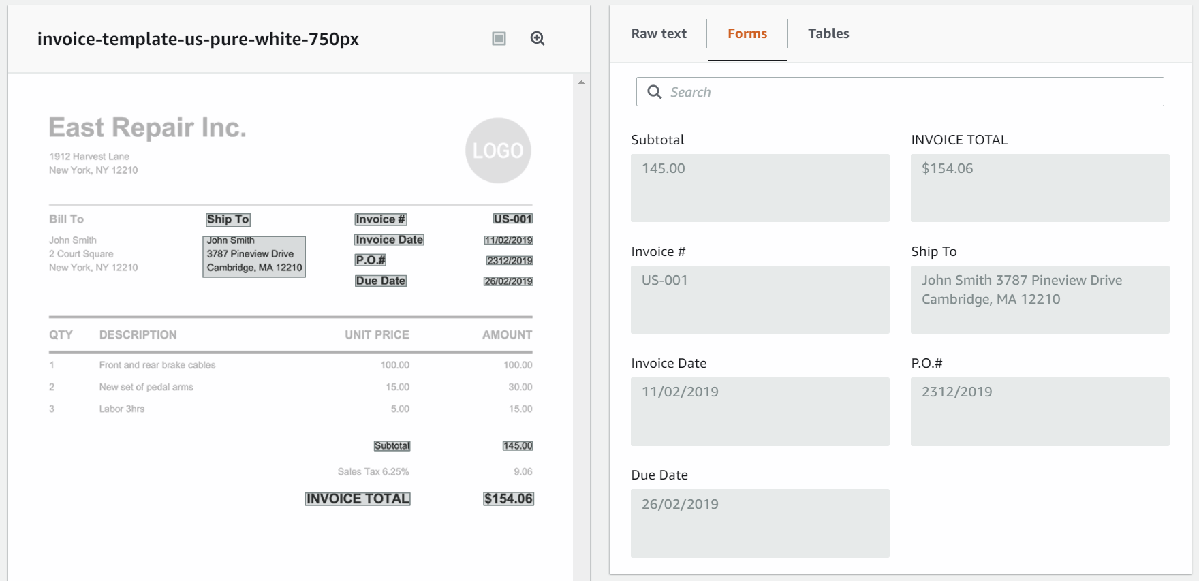Select the Invoice Date field value 11/02/2019
Viewport: 1199px width, 581px height.
pyautogui.click(x=760, y=411)
